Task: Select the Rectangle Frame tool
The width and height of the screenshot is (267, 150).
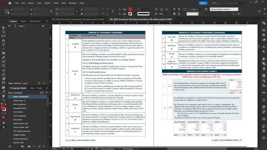Action: pos(3,62)
